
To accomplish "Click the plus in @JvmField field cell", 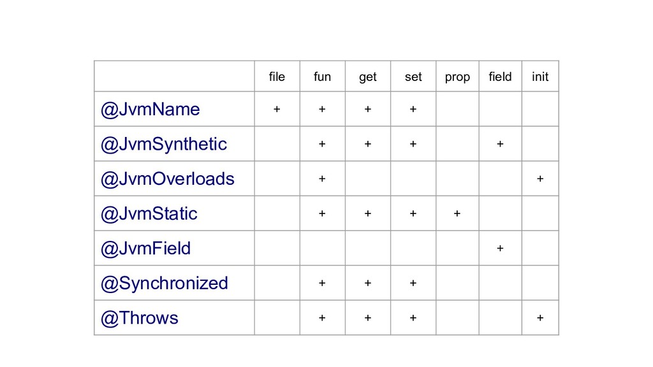I will (500, 248).
